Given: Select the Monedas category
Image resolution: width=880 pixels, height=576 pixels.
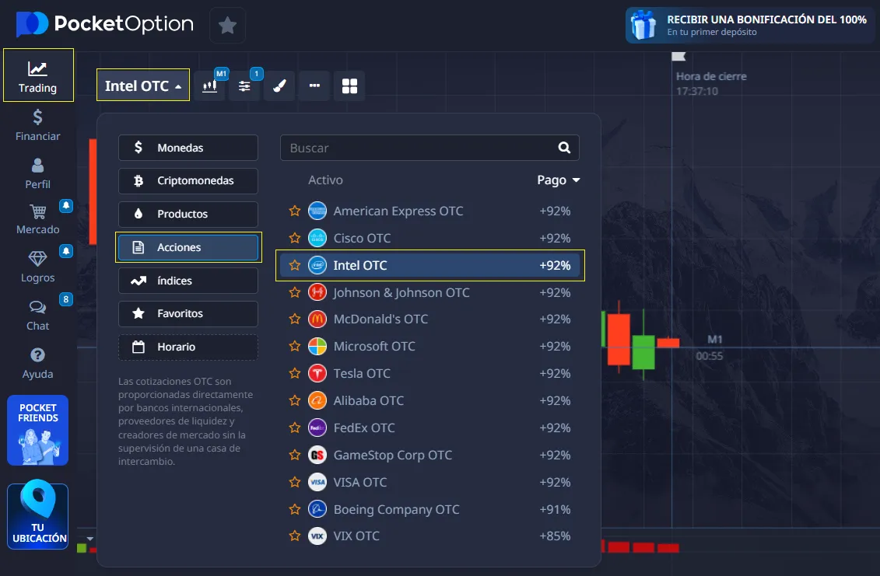Looking at the screenshot, I should pos(188,148).
